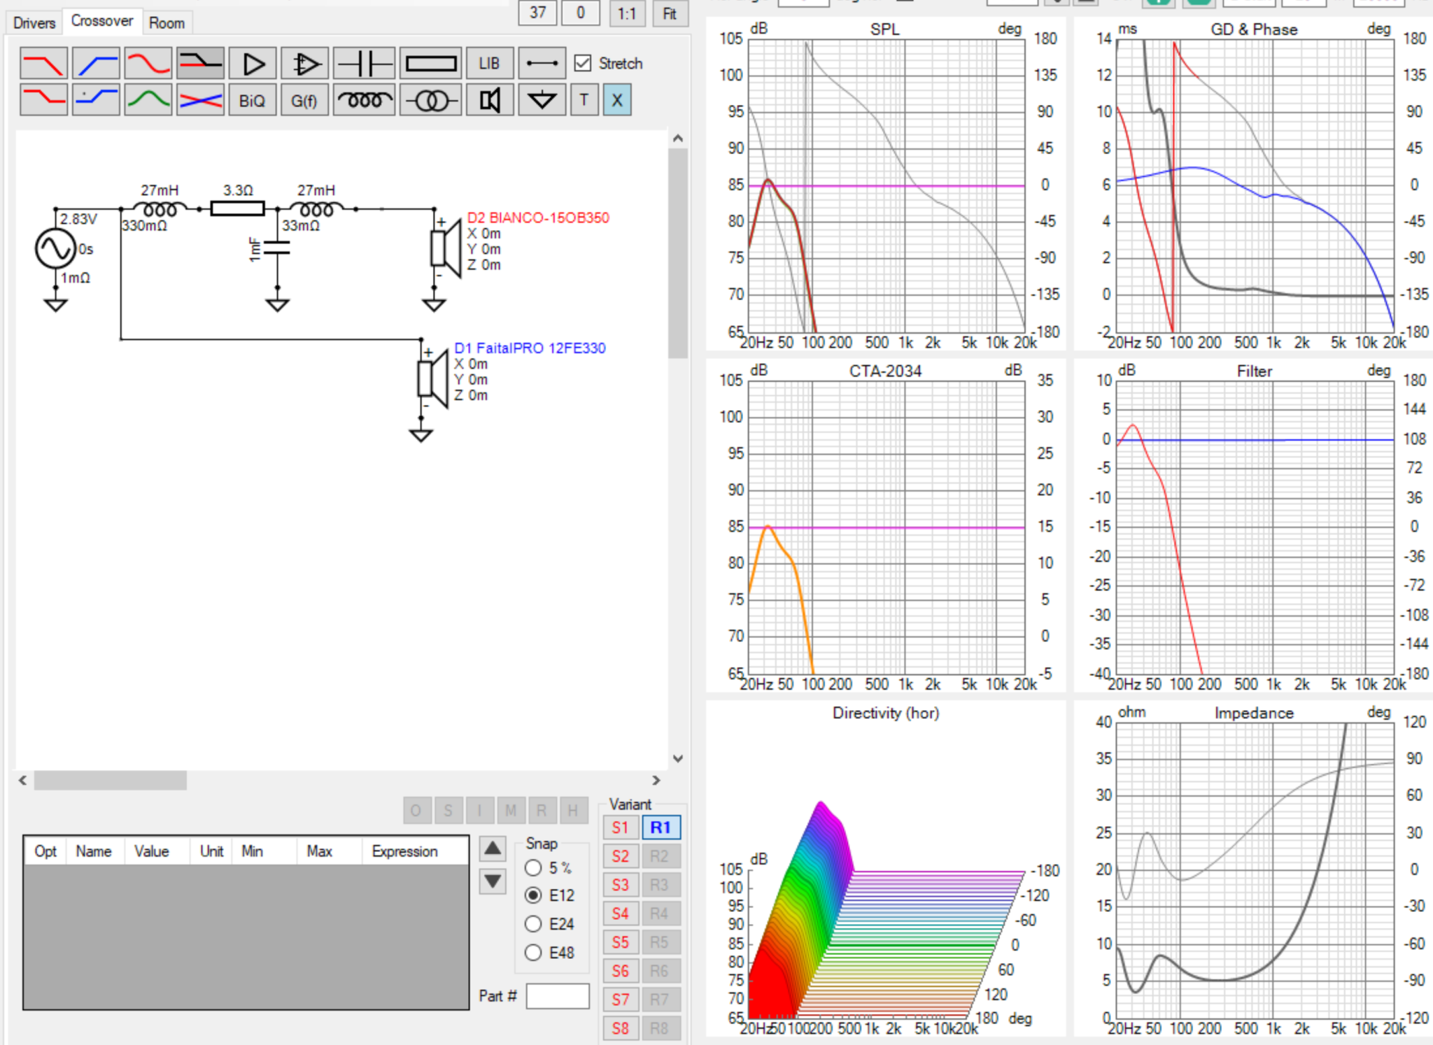Click the schematic horizontal scrollbar thumb

[x=111, y=780]
